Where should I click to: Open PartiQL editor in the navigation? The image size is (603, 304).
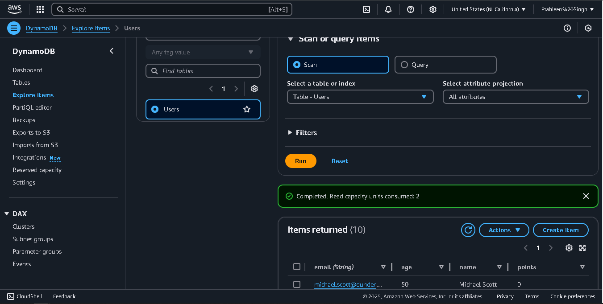[32, 107]
